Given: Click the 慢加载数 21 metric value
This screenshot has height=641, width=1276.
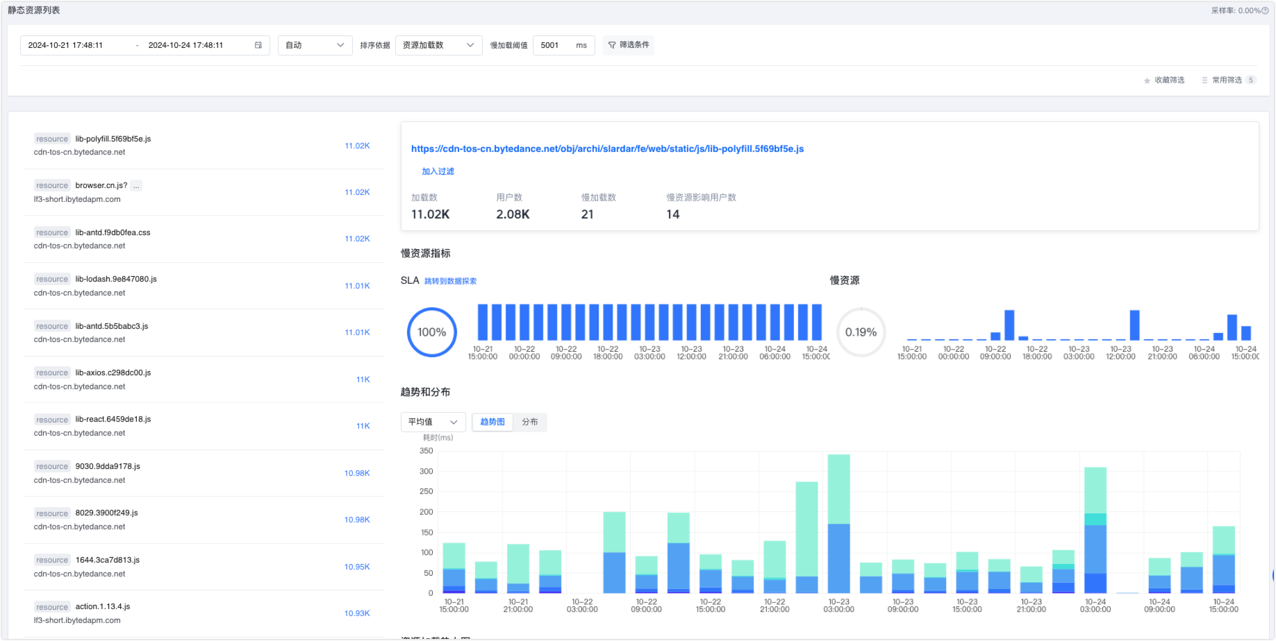Looking at the screenshot, I should pyautogui.click(x=588, y=214).
